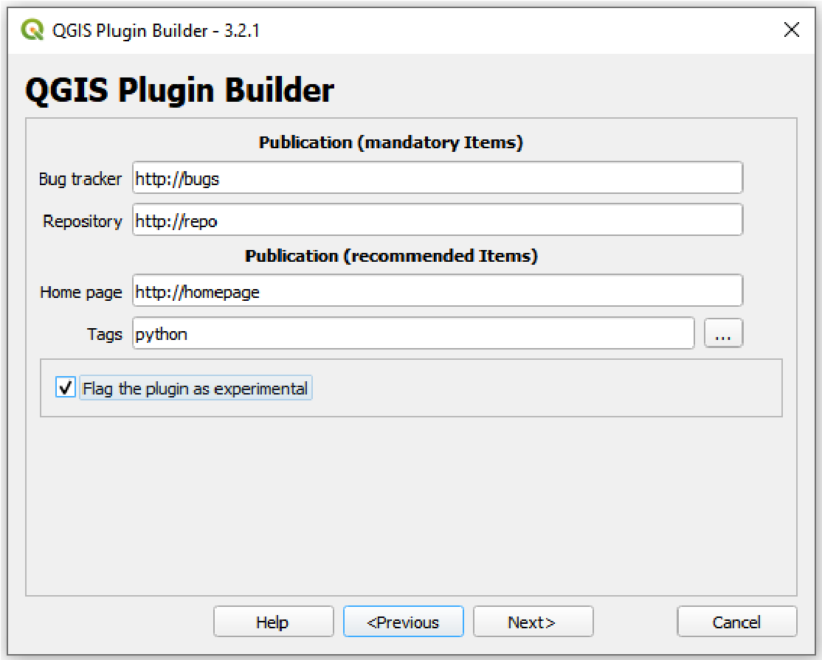
Task: Click the "Publication (recommended Items)" heading
Action: point(391,256)
